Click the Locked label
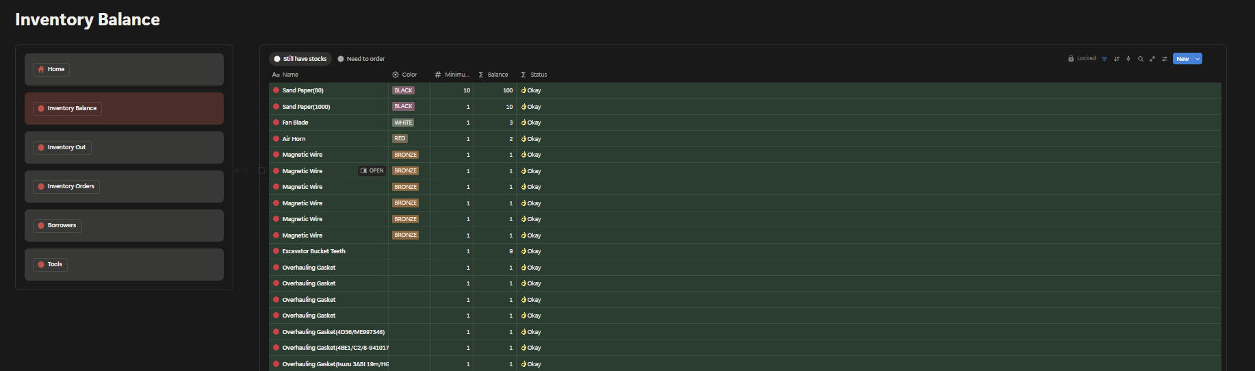Image resolution: width=1255 pixels, height=371 pixels. pos(1086,58)
